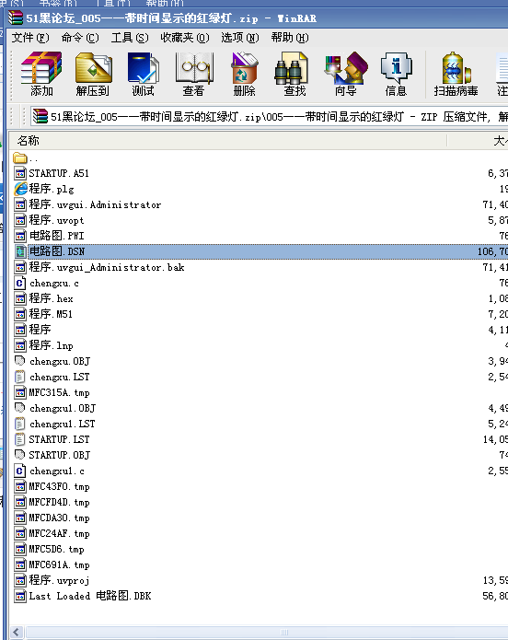
Task: Click the horizontal scrollbar left arrow
Action: 17,633
